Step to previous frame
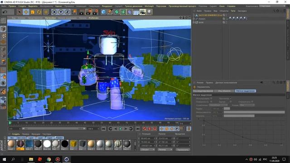 (116, 129)
